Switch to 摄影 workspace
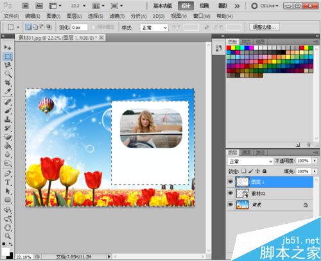 (222, 6)
